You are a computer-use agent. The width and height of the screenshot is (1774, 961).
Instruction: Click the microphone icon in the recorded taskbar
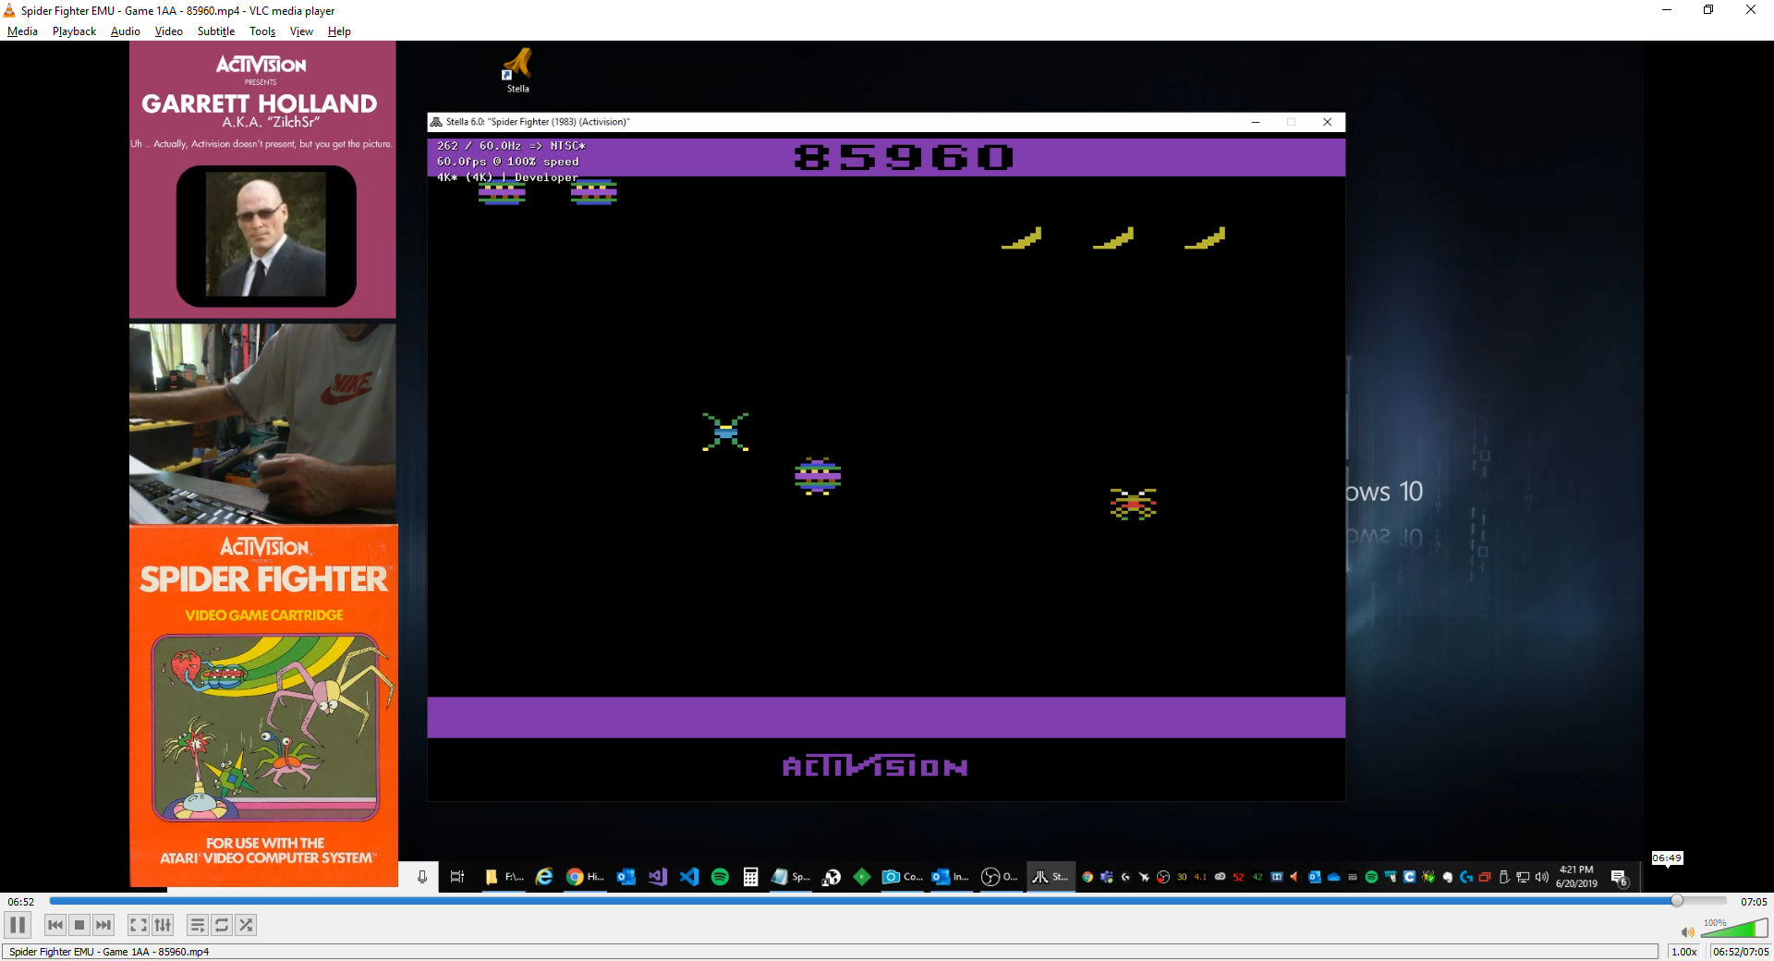422,877
